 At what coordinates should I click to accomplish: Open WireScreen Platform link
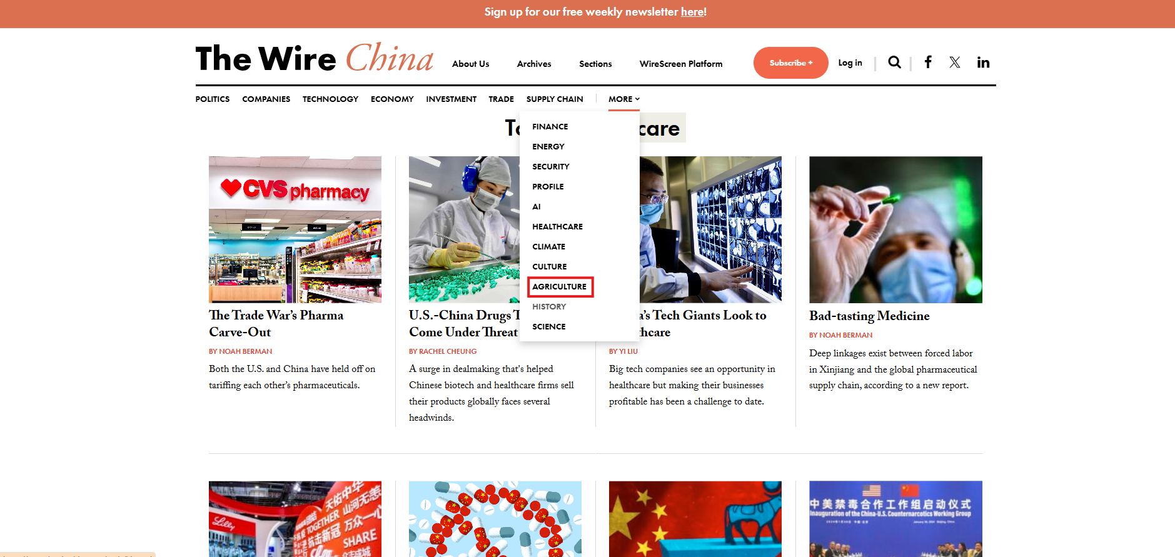pyautogui.click(x=681, y=64)
